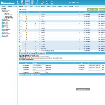Click the 终极栏目属性转换 button below the table
Screen dimensions: 105x105
pyautogui.click(x=41, y=53)
